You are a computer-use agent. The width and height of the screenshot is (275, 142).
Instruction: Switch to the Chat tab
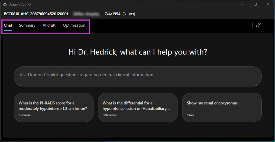tap(8, 25)
